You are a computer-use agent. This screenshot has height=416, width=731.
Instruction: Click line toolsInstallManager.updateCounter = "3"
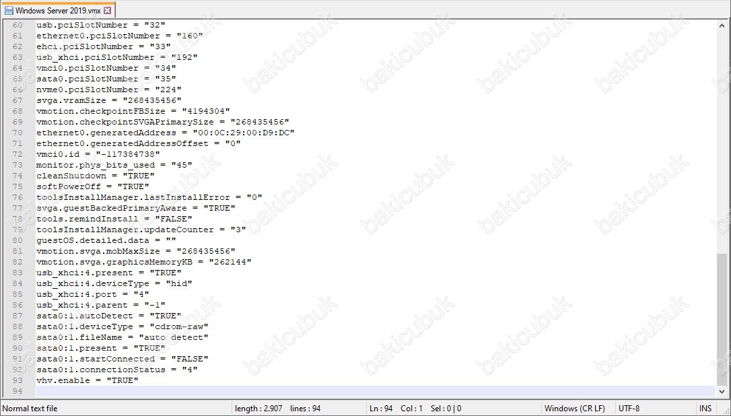(x=141, y=230)
